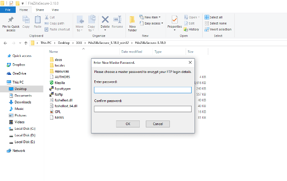Cancel the master password dialog
This screenshot has width=287, height=181.
[x=158, y=124]
